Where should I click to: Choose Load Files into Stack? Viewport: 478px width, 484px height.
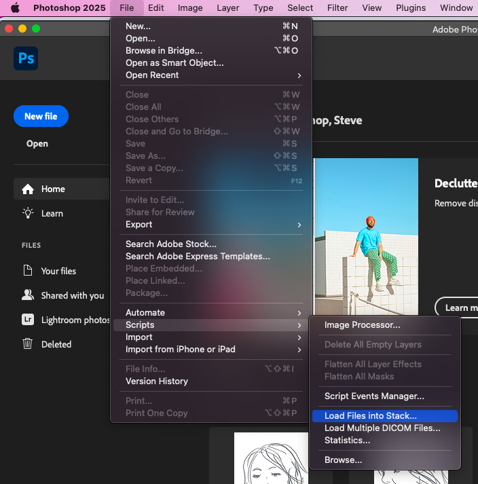pyautogui.click(x=370, y=416)
